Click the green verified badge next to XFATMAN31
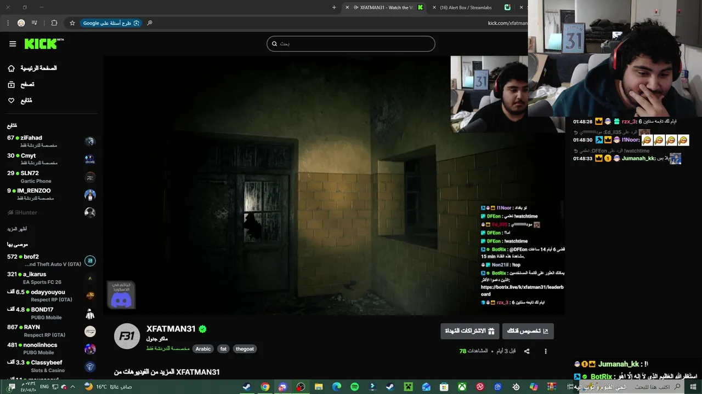This screenshot has width=702, height=394. (202, 329)
